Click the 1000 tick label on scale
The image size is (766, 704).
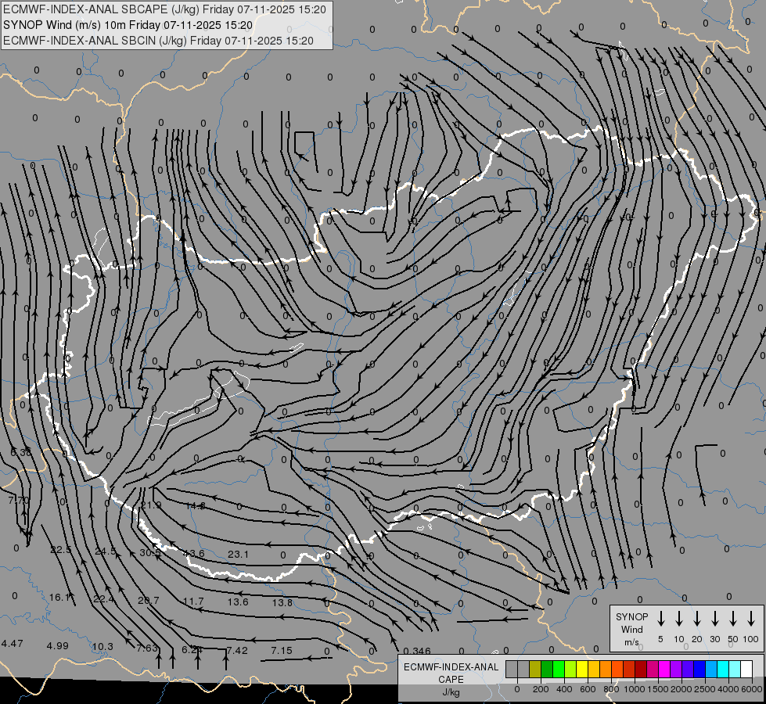pyautogui.click(x=635, y=689)
